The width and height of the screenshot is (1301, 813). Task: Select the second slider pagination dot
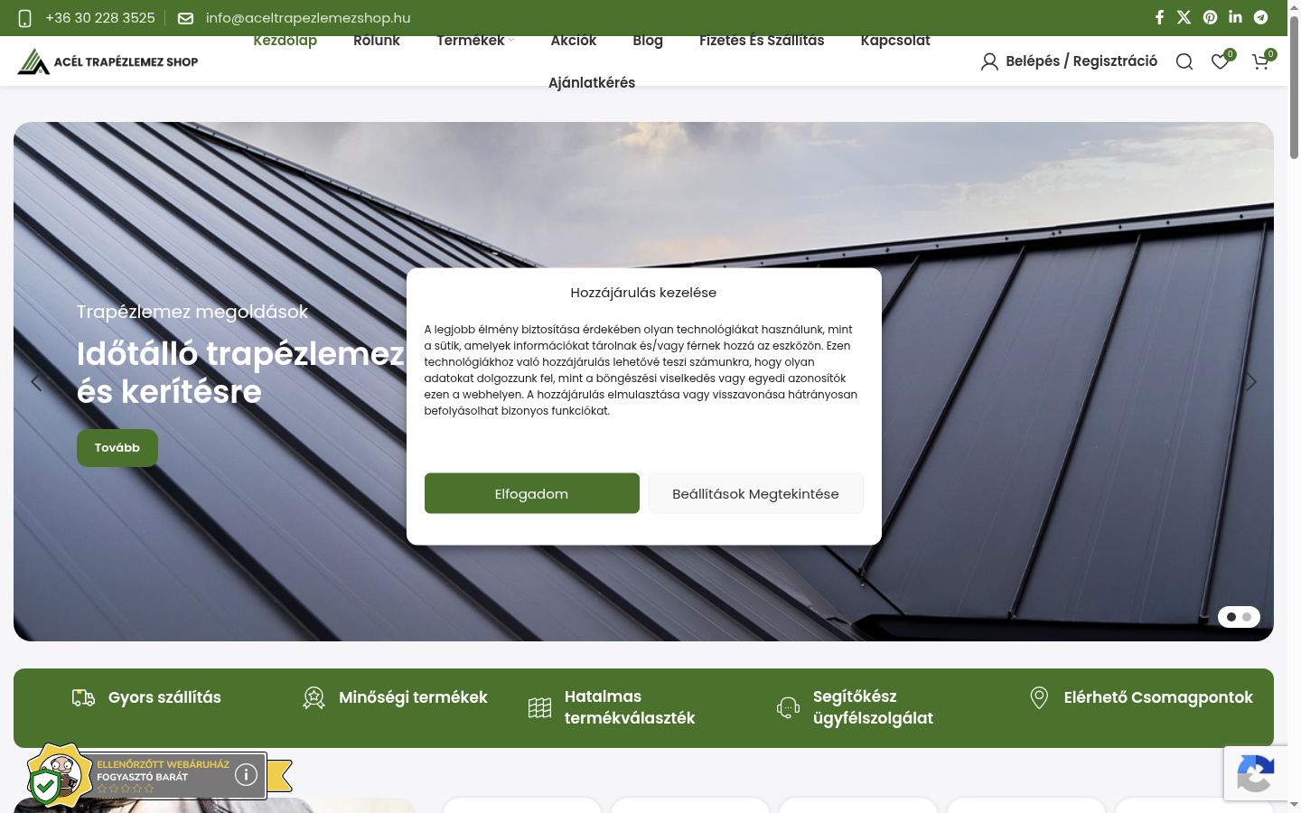pos(1247,617)
